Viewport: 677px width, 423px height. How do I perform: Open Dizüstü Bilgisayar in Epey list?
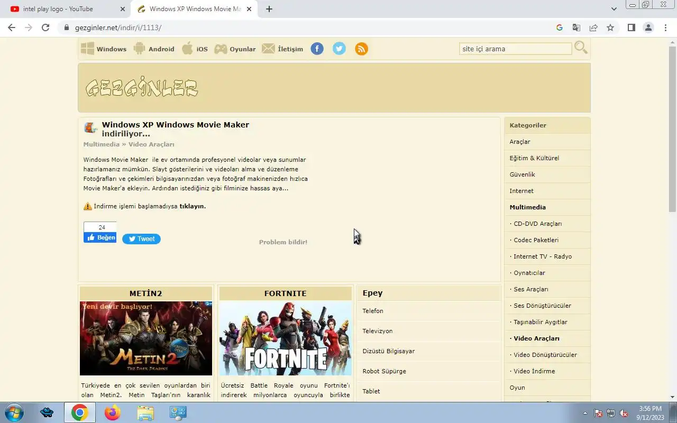tap(429, 351)
